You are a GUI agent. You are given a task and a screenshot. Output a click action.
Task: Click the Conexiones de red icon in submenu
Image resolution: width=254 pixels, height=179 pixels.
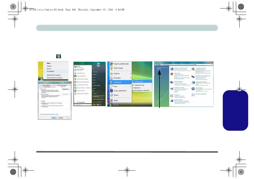(x=133, y=85)
